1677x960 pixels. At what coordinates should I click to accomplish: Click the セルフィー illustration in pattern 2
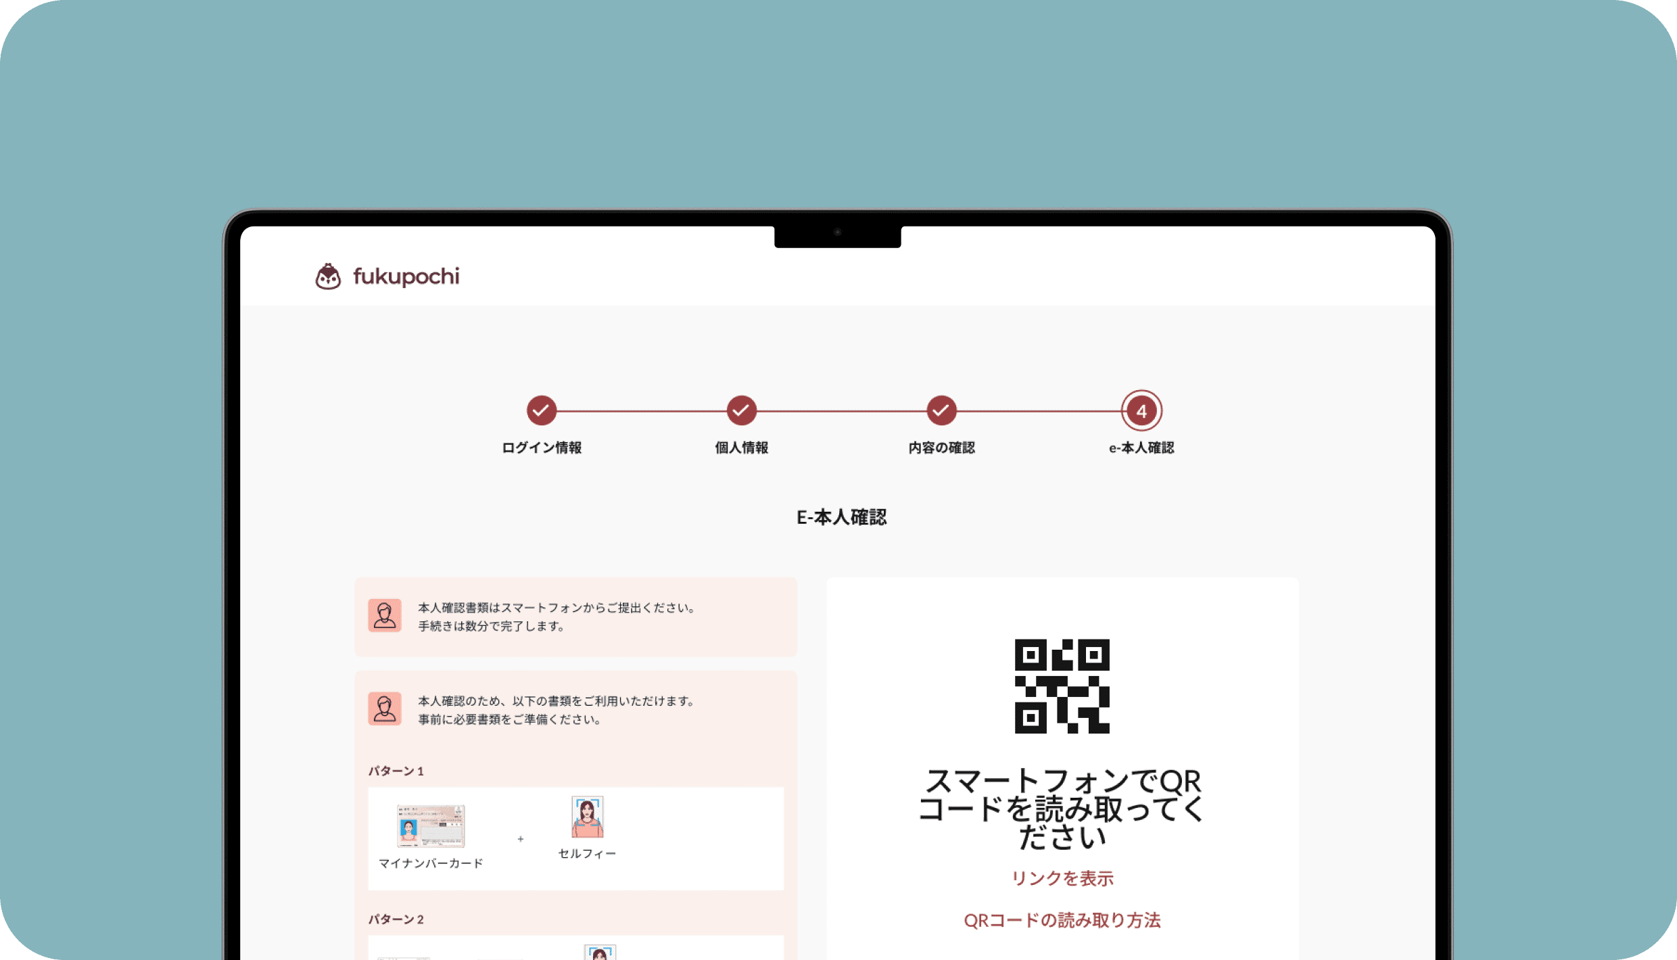[600, 953]
